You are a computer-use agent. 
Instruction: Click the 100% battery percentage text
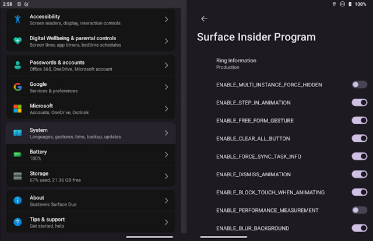[x=360, y=4]
